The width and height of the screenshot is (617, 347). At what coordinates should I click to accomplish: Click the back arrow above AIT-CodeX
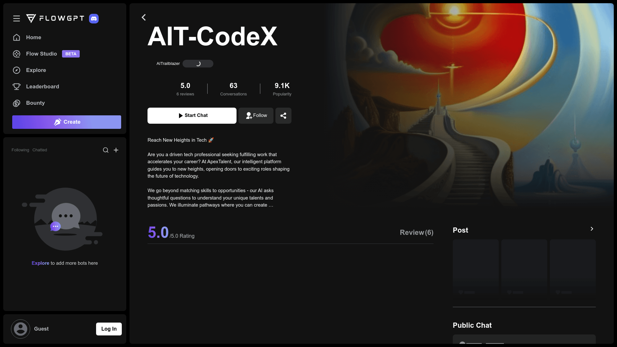(x=144, y=17)
